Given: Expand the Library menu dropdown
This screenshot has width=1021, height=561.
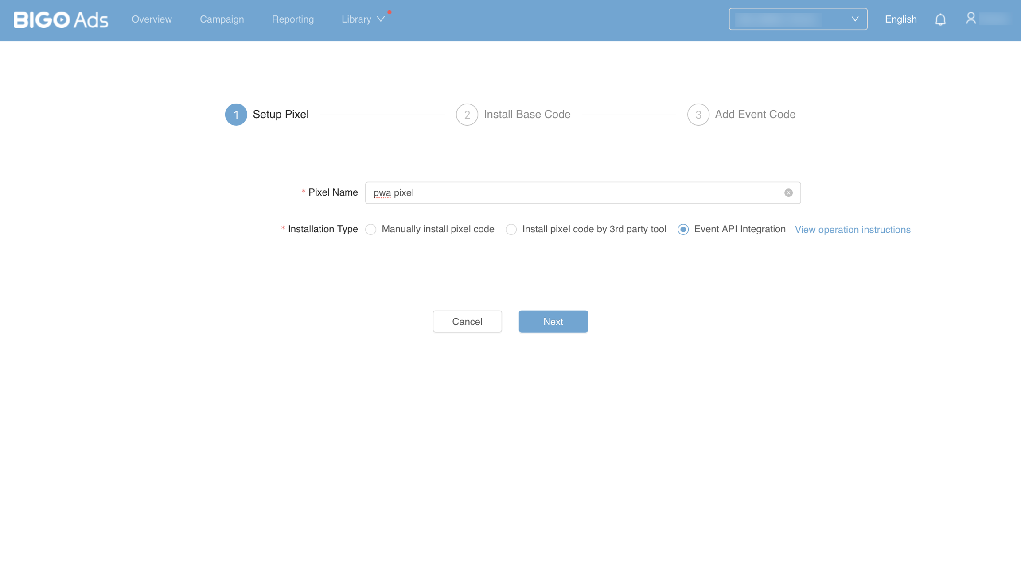Looking at the screenshot, I should 362,19.
